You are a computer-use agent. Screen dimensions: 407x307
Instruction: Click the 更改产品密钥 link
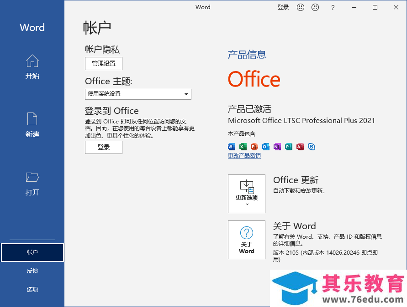coord(244,156)
